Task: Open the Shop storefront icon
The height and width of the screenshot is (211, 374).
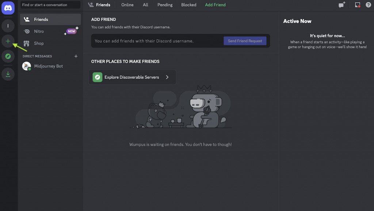Action: 26,43
